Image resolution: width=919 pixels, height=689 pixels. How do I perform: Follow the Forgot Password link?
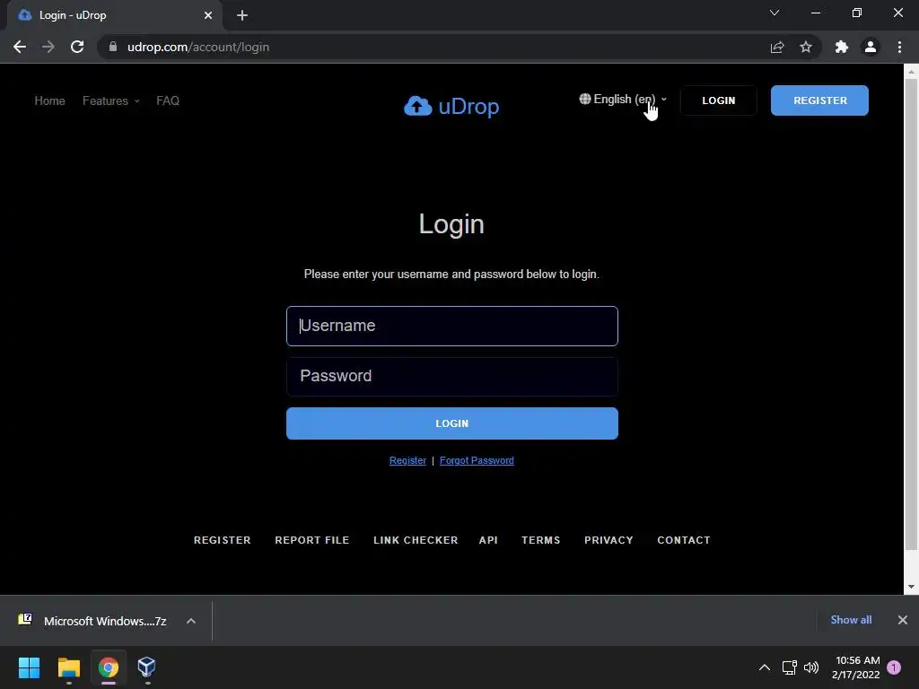click(477, 460)
